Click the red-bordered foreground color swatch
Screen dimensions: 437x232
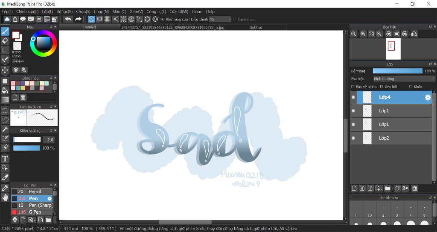point(16,35)
